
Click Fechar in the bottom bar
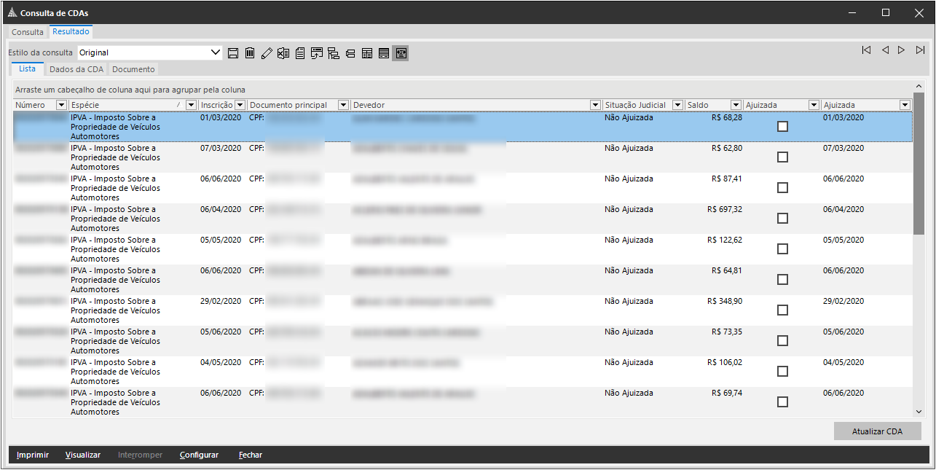point(251,455)
